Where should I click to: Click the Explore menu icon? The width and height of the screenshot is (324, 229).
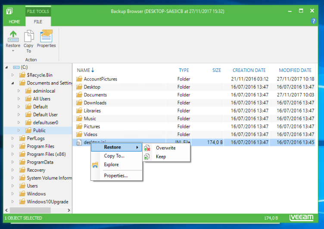tap(95, 165)
